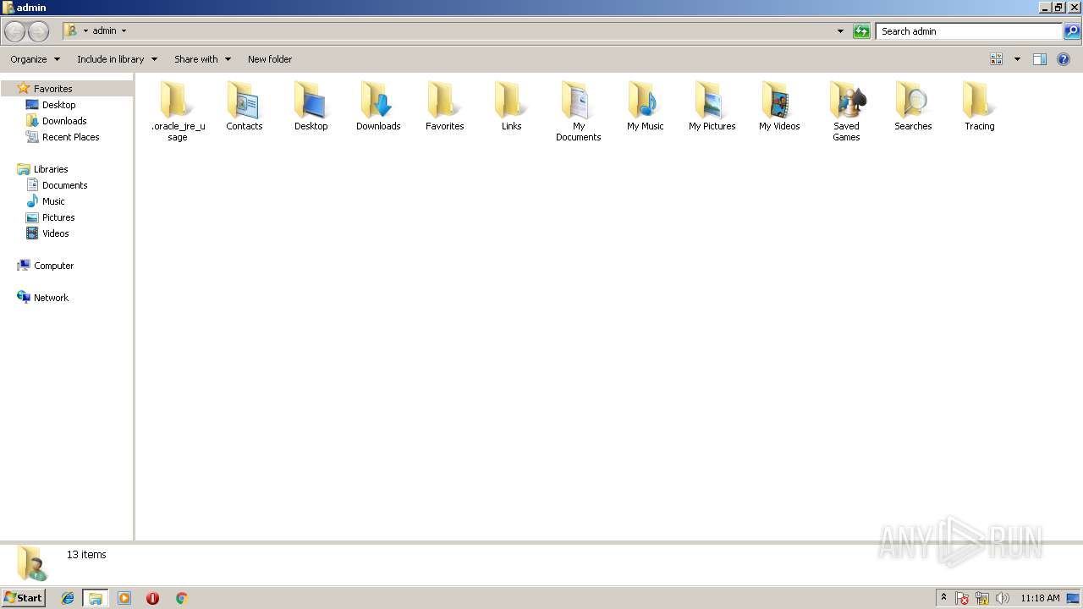Create a New folder
The width and height of the screenshot is (1083, 609).
click(x=270, y=59)
